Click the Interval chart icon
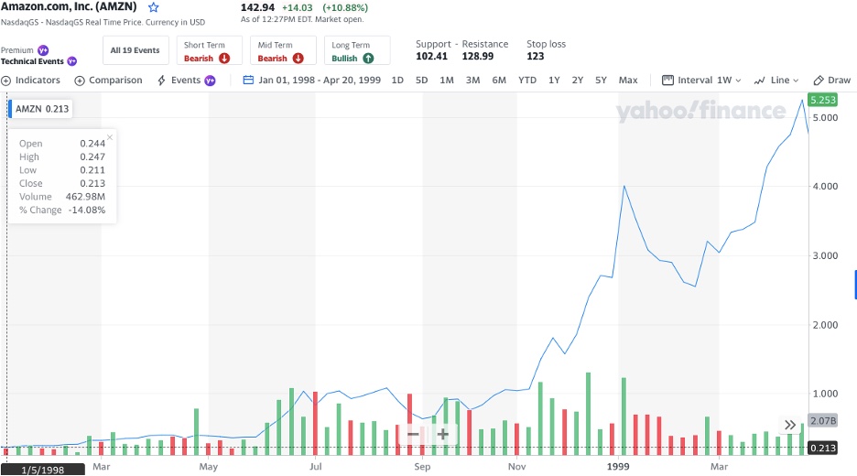The height and width of the screenshot is (476, 857). [667, 80]
